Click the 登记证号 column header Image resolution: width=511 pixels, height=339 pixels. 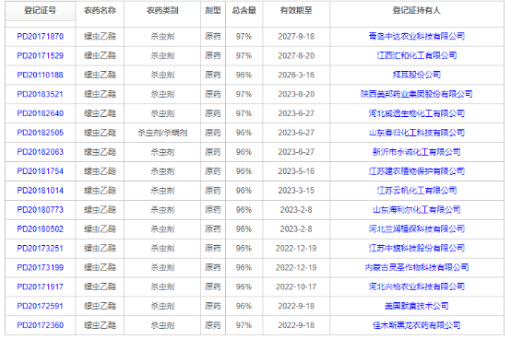40,10
